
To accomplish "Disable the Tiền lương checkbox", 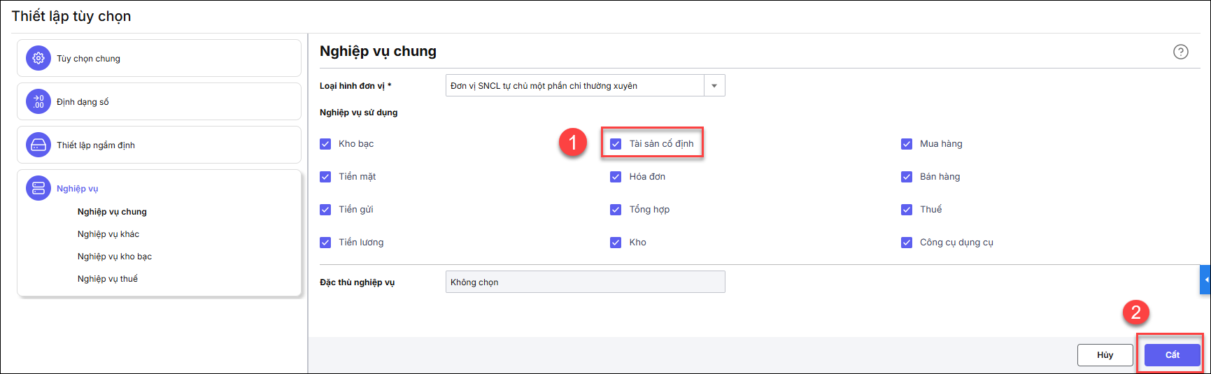I will (325, 243).
